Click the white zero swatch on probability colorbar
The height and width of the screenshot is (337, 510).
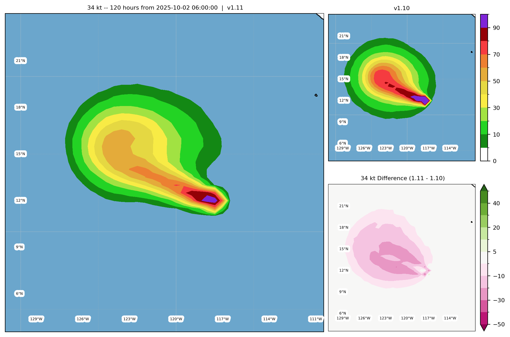coord(484,154)
